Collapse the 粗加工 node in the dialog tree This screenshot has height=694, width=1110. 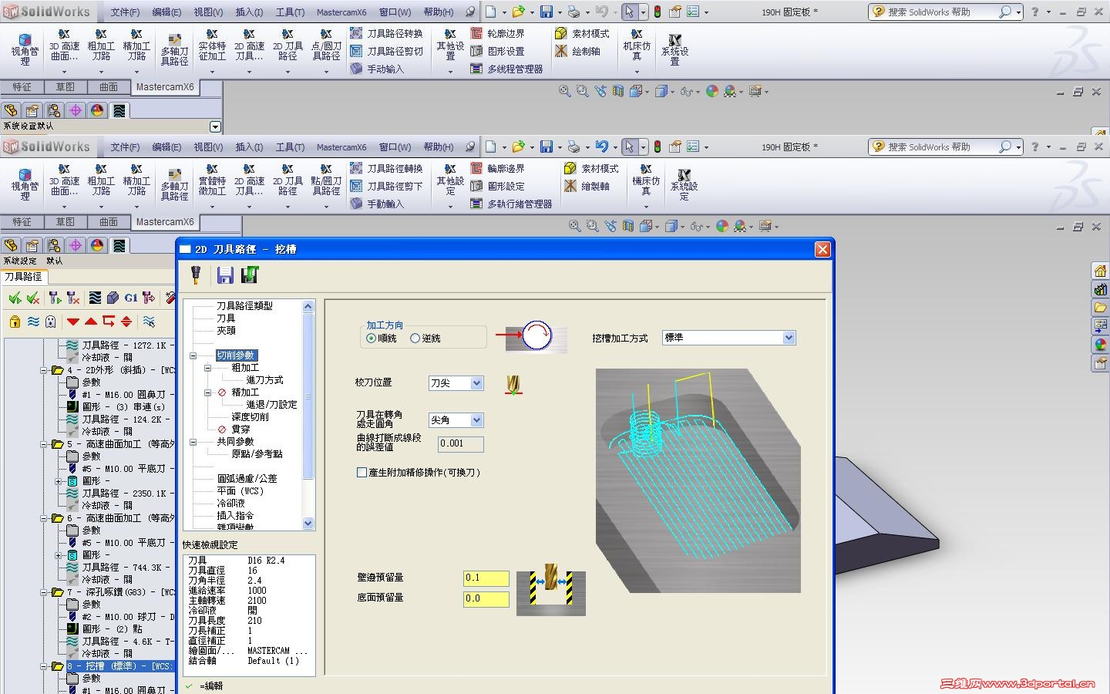[x=208, y=368]
